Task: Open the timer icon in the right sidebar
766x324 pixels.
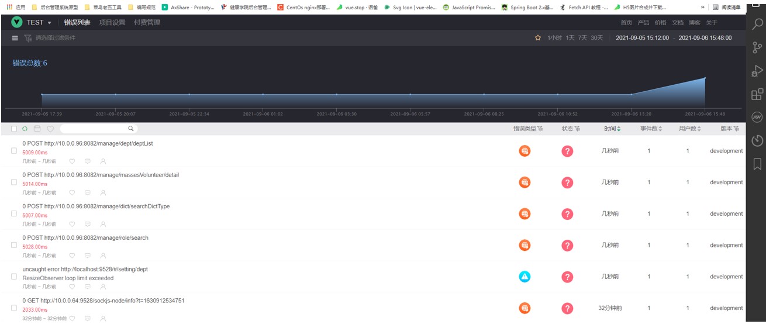Action: [x=757, y=140]
